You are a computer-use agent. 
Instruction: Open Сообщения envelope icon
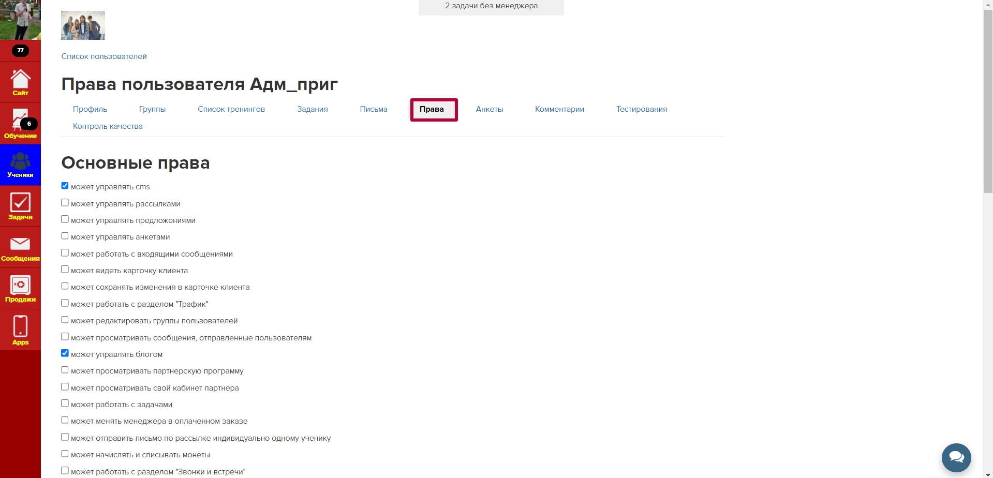click(20, 247)
